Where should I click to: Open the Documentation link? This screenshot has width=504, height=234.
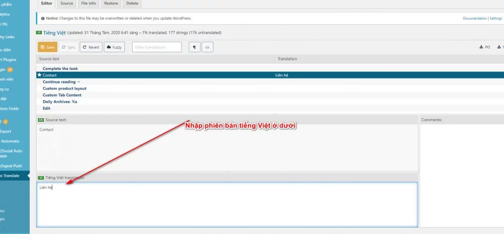pos(474,18)
